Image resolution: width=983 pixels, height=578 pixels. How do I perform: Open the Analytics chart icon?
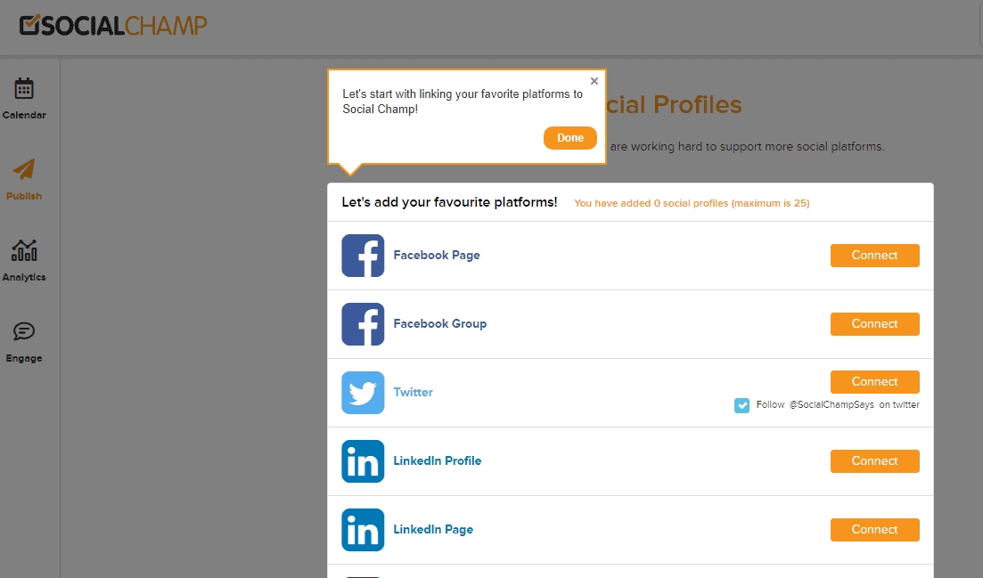point(24,250)
